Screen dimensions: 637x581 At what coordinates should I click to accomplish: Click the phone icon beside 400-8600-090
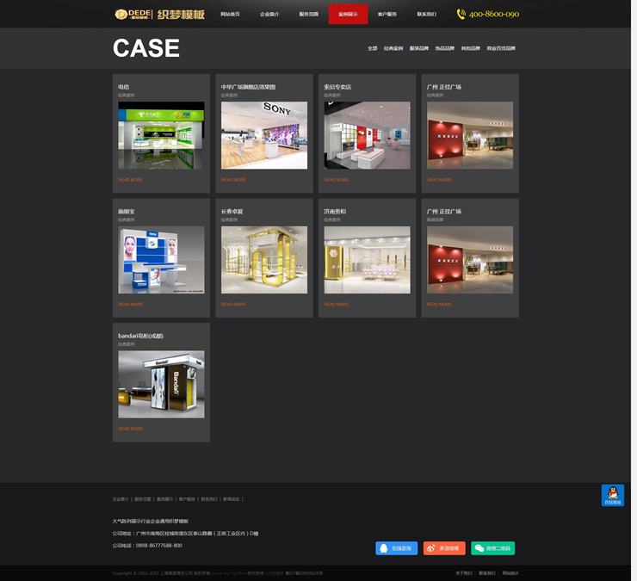pyautogui.click(x=461, y=14)
